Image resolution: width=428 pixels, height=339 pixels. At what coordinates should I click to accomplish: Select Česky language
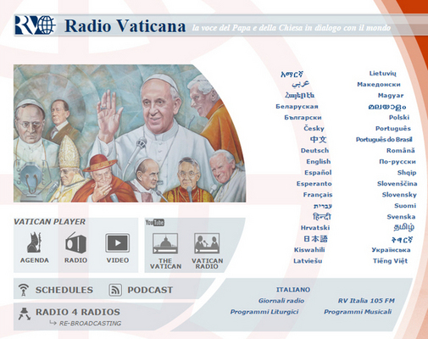(314, 129)
